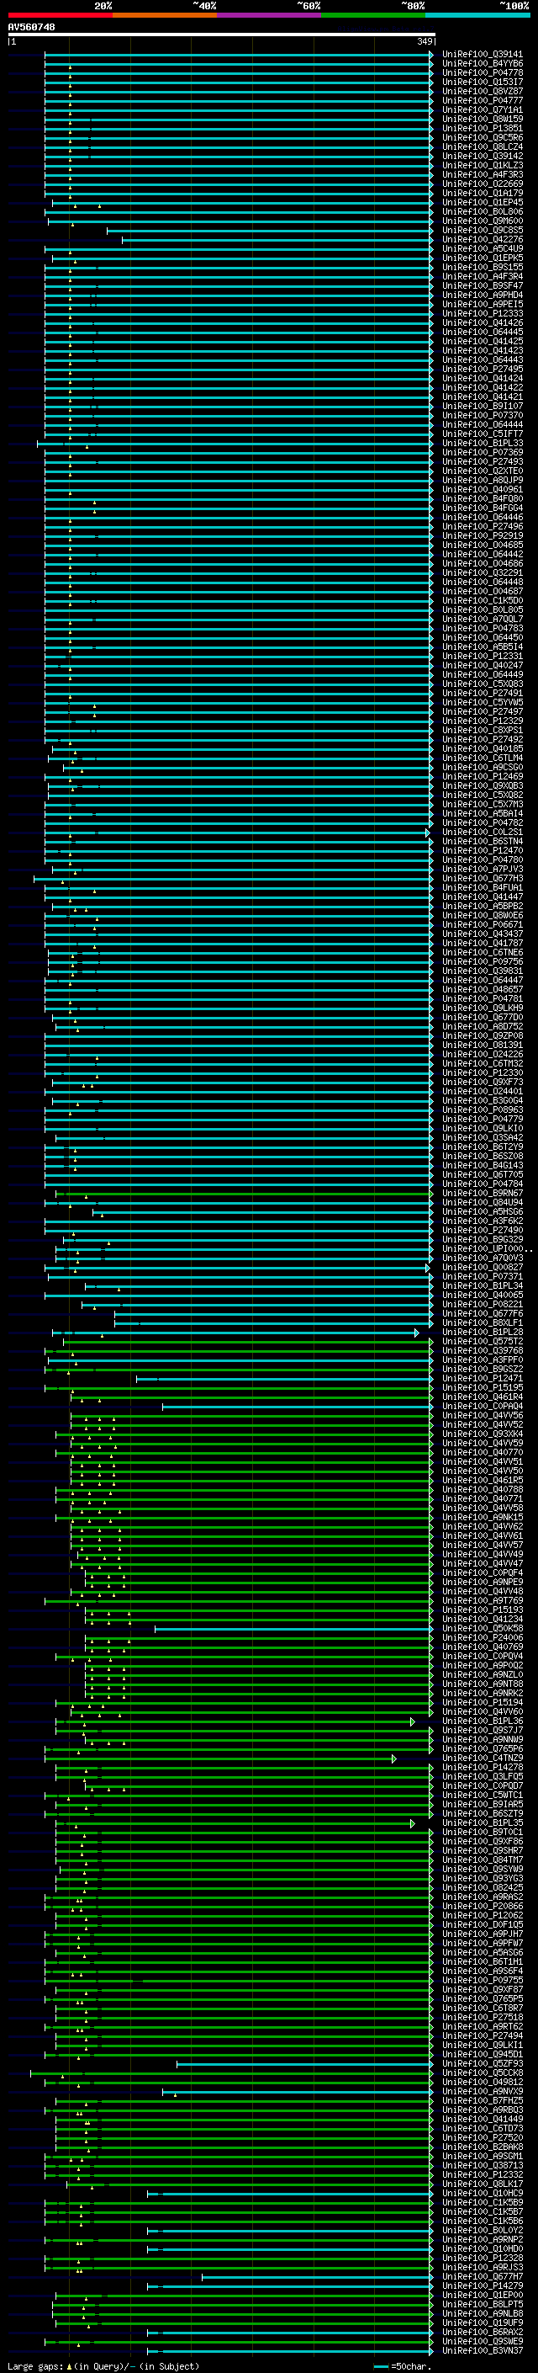Image resolution: width=538 pixels, height=2373 pixels.
Task: Click the orange ~40% identity color segment
Action: click(x=165, y=15)
